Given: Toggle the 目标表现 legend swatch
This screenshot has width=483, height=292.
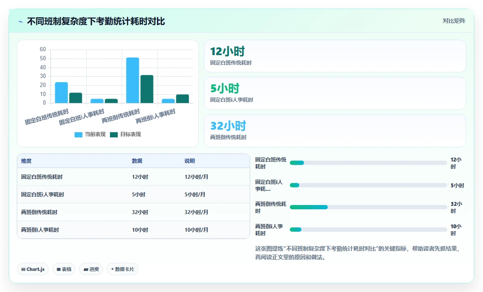Looking at the screenshot, I should coord(114,134).
